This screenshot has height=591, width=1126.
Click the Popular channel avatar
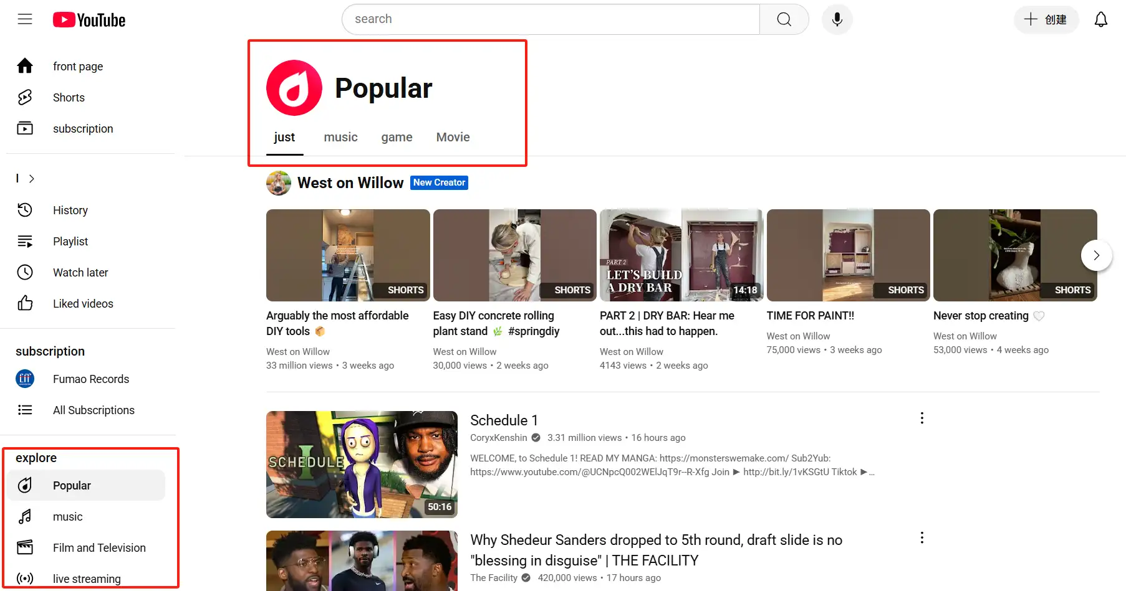[x=294, y=88]
